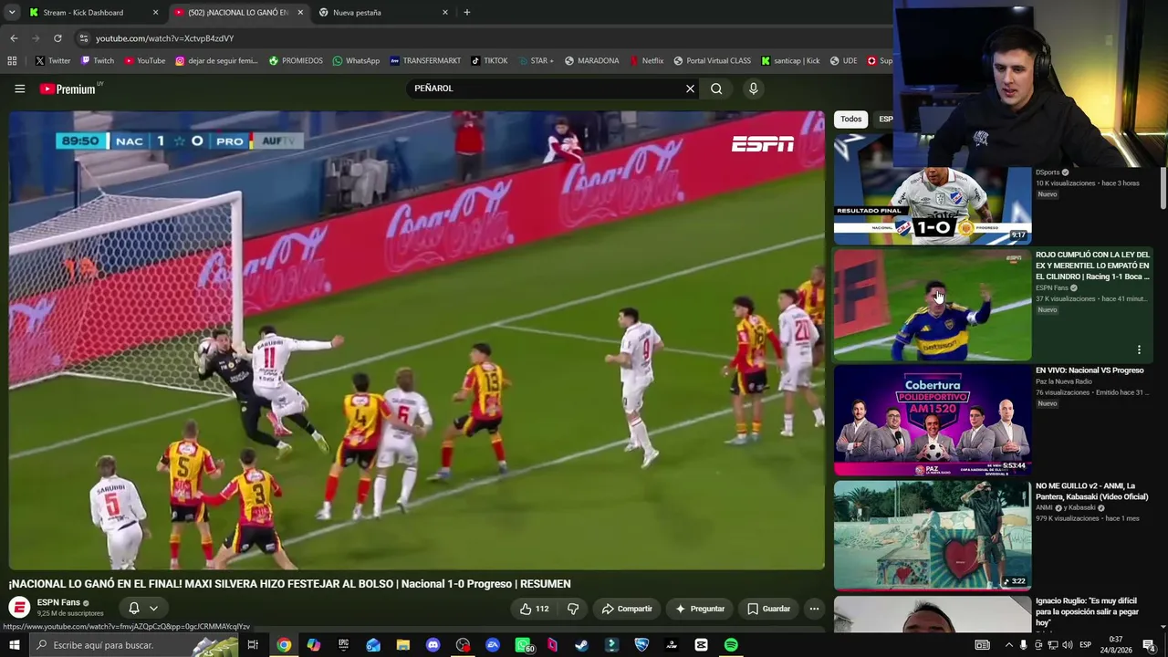Open the NO ME GUILLO v2 music video thumbnail
1168x657 pixels.
[x=933, y=536]
